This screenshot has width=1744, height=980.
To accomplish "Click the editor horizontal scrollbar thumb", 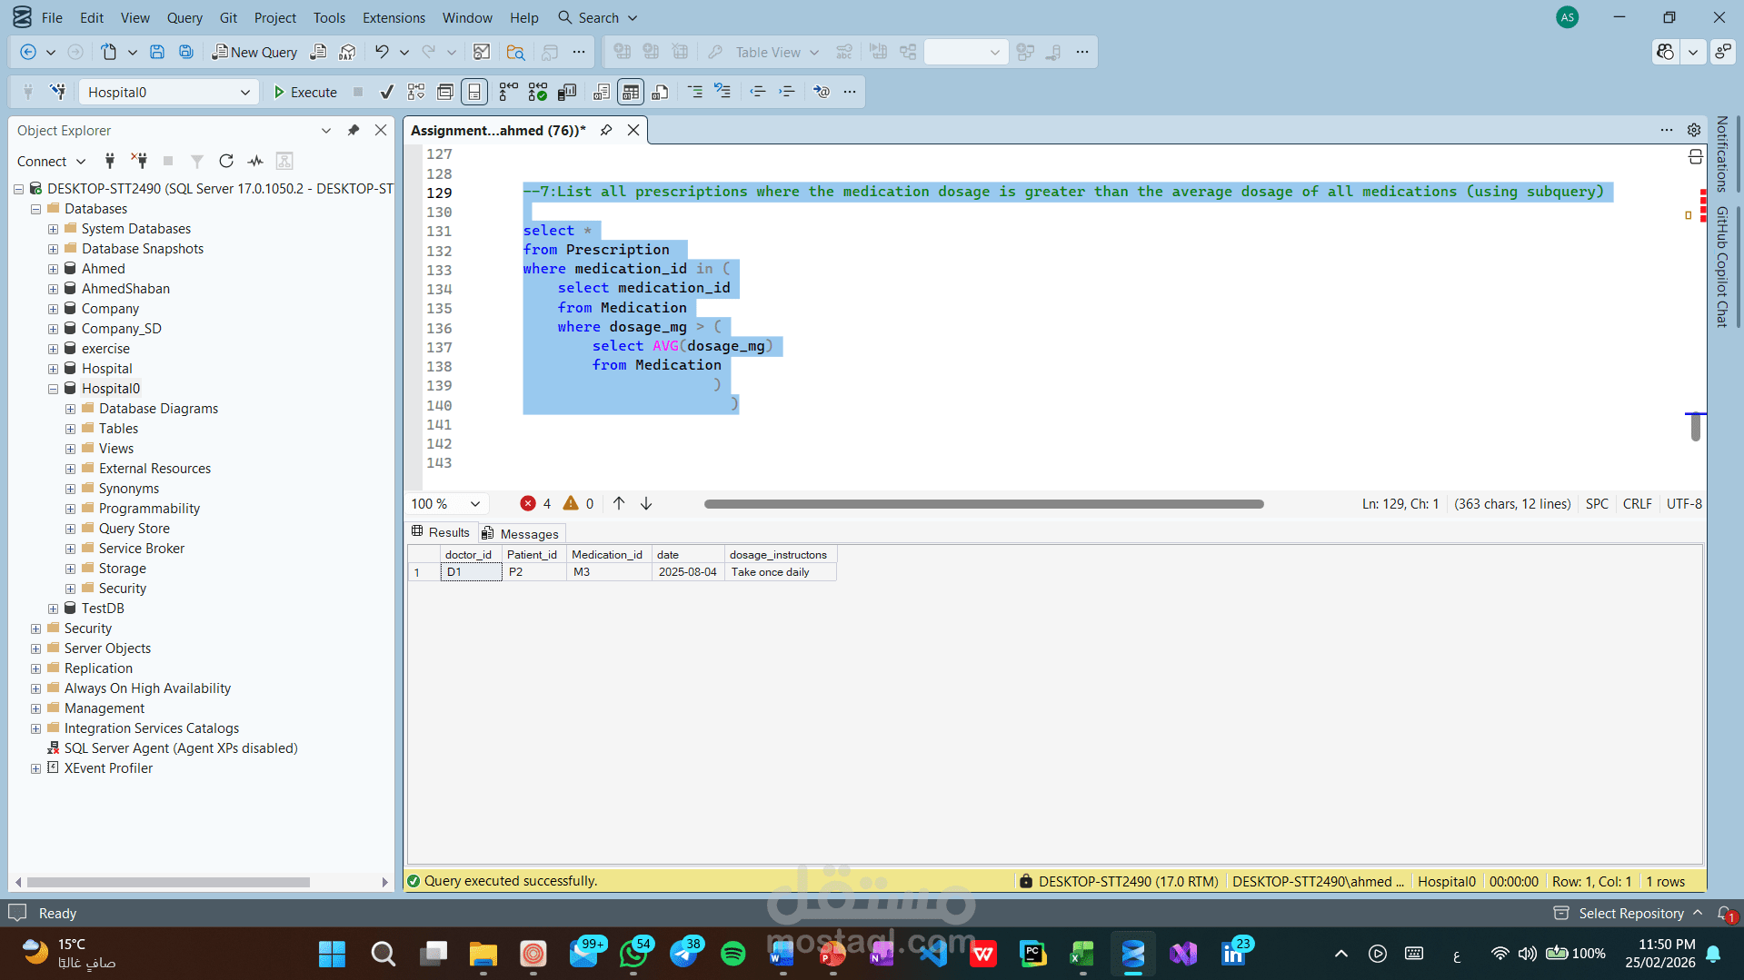I will (983, 504).
